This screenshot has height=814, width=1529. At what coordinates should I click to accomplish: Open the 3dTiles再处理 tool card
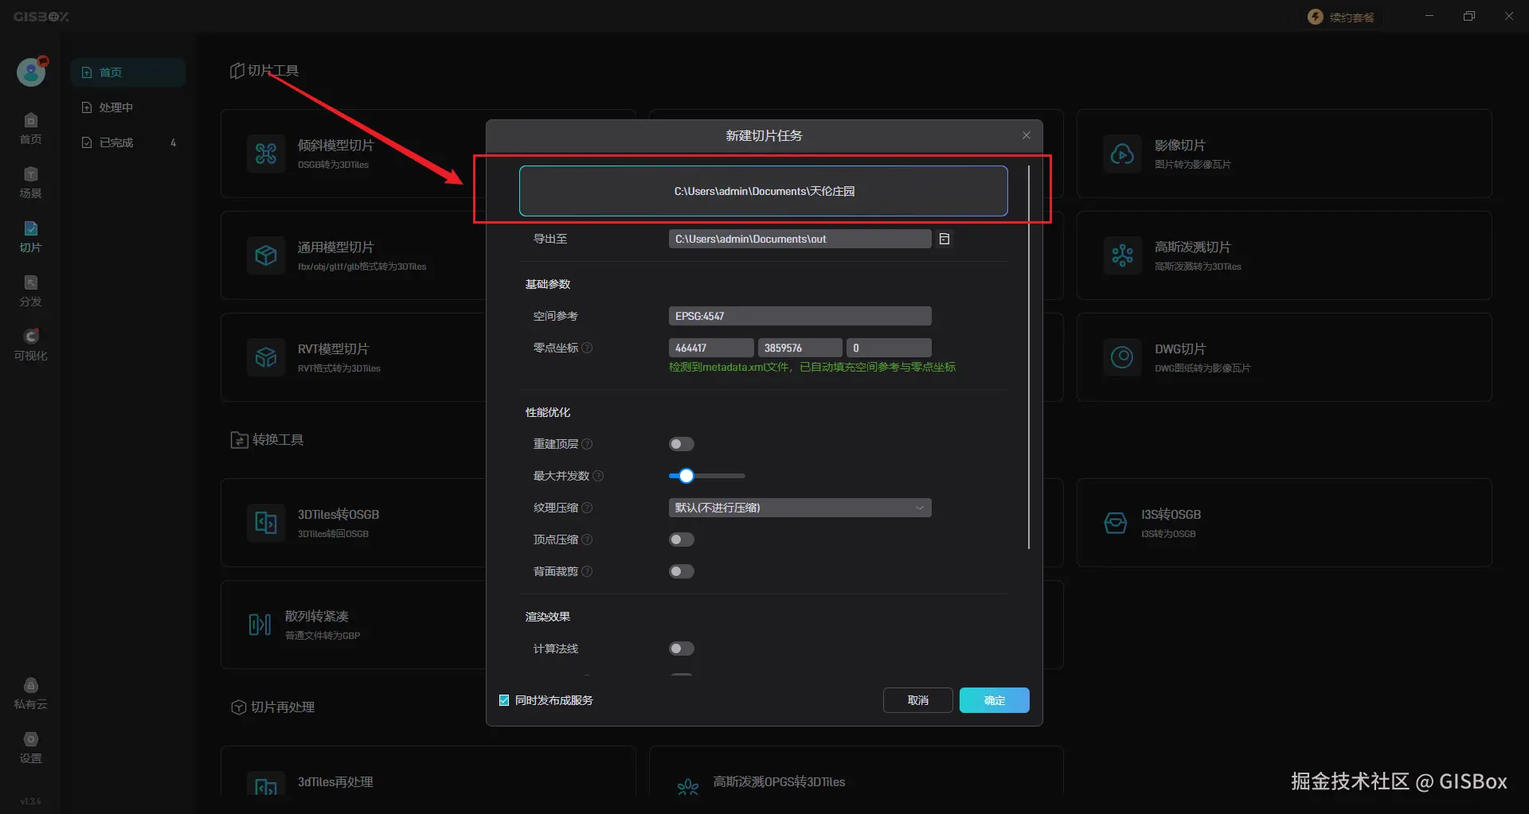428,772
